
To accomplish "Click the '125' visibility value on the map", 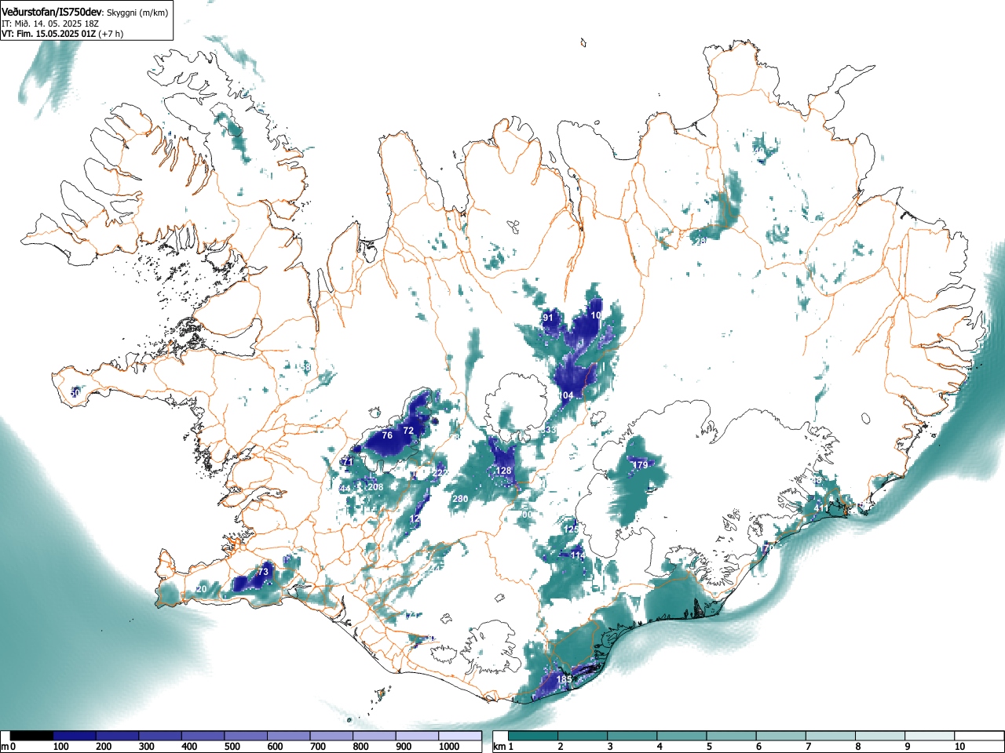I will [x=572, y=529].
